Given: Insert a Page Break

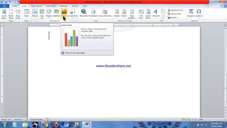Looking at the screenshot, I should coord(18,14).
